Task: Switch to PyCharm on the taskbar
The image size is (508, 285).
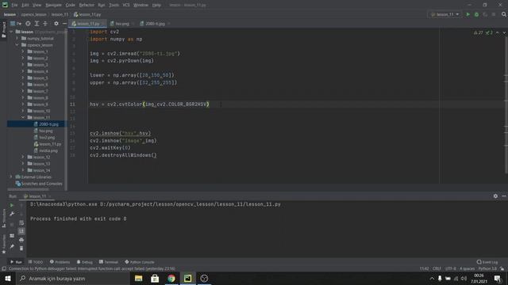Action: point(187,278)
